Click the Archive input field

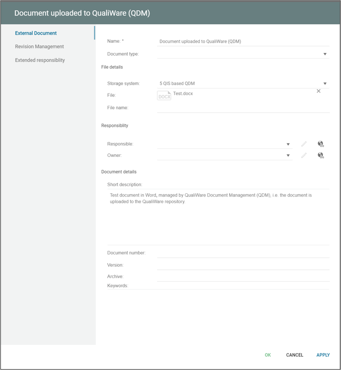coord(243,277)
